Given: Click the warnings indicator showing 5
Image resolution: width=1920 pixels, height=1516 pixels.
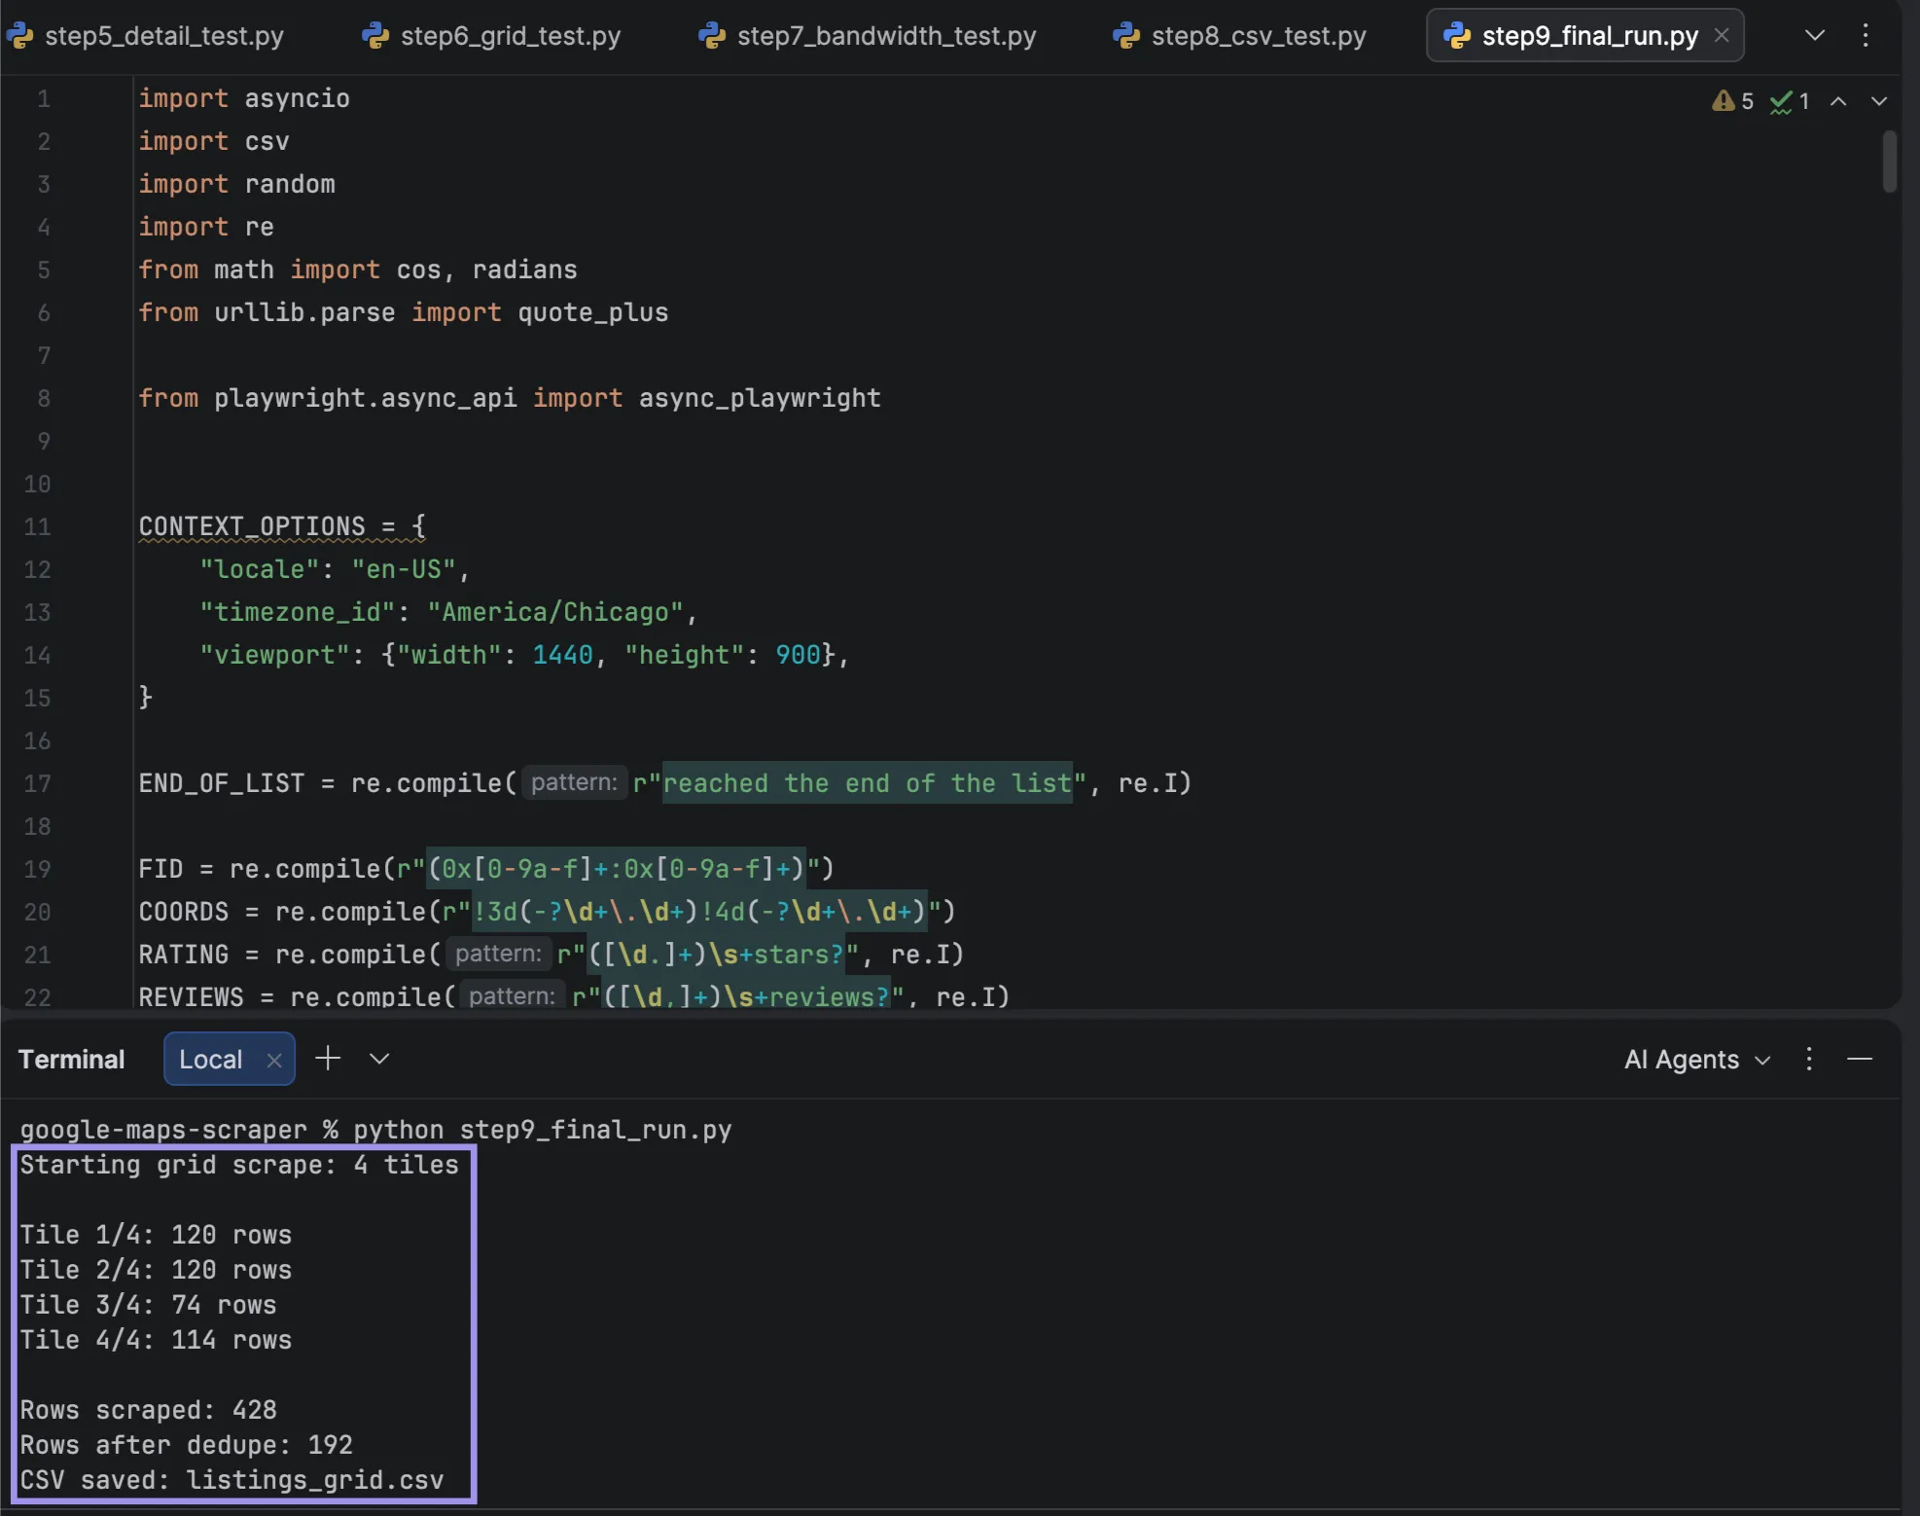Looking at the screenshot, I should coord(1732,101).
